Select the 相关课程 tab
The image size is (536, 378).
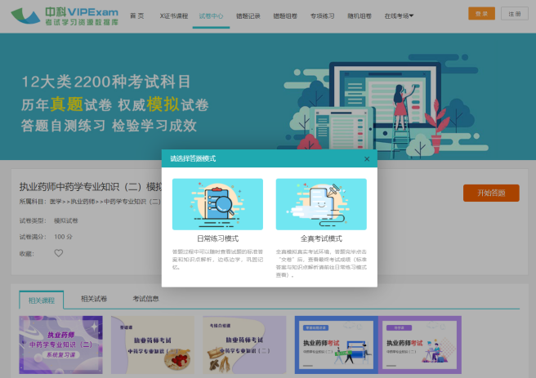(x=41, y=300)
